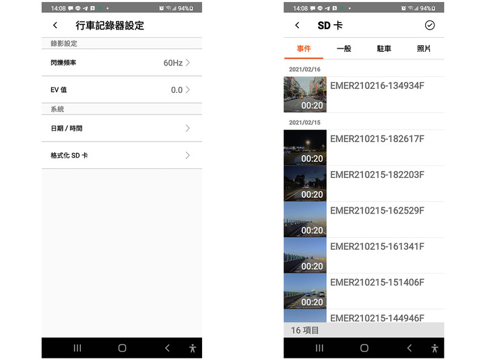This screenshot has height=359, width=485.
Task: Open thumbnail of EMER210215-161341F video
Action: (x=305, y=255)
